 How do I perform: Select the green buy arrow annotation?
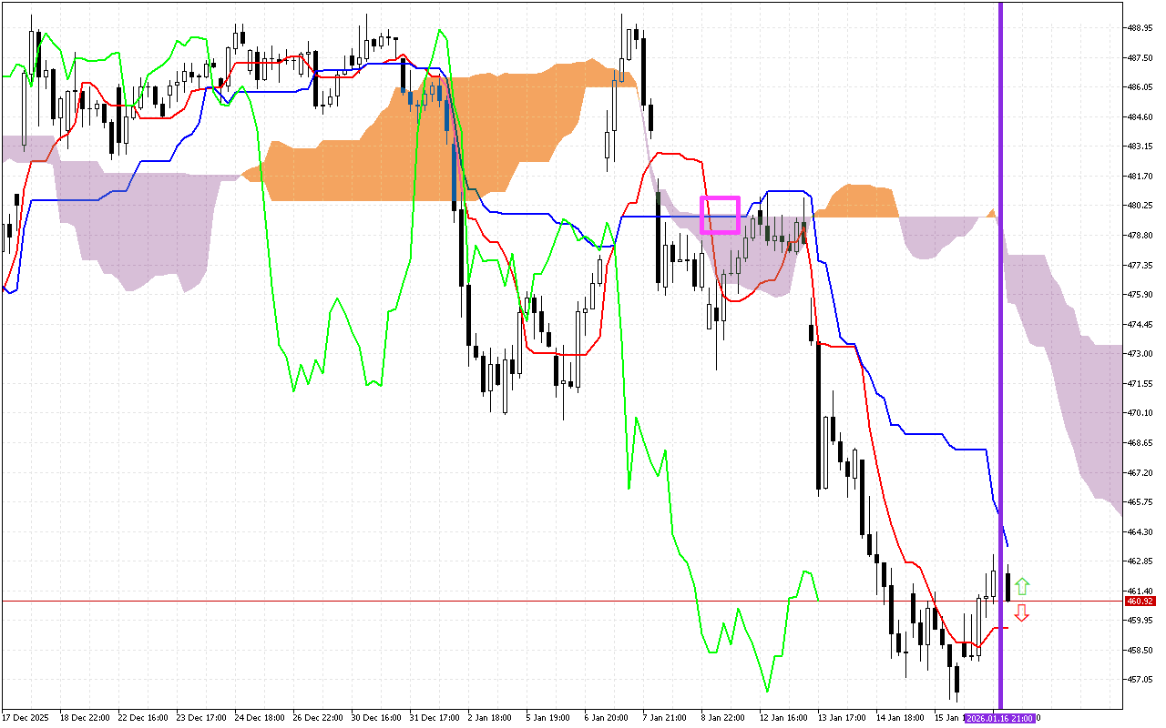click(1022, 584)
